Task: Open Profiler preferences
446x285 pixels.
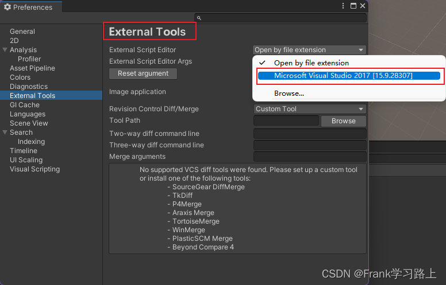Action: pyautogui.click(x=29, y=59)
